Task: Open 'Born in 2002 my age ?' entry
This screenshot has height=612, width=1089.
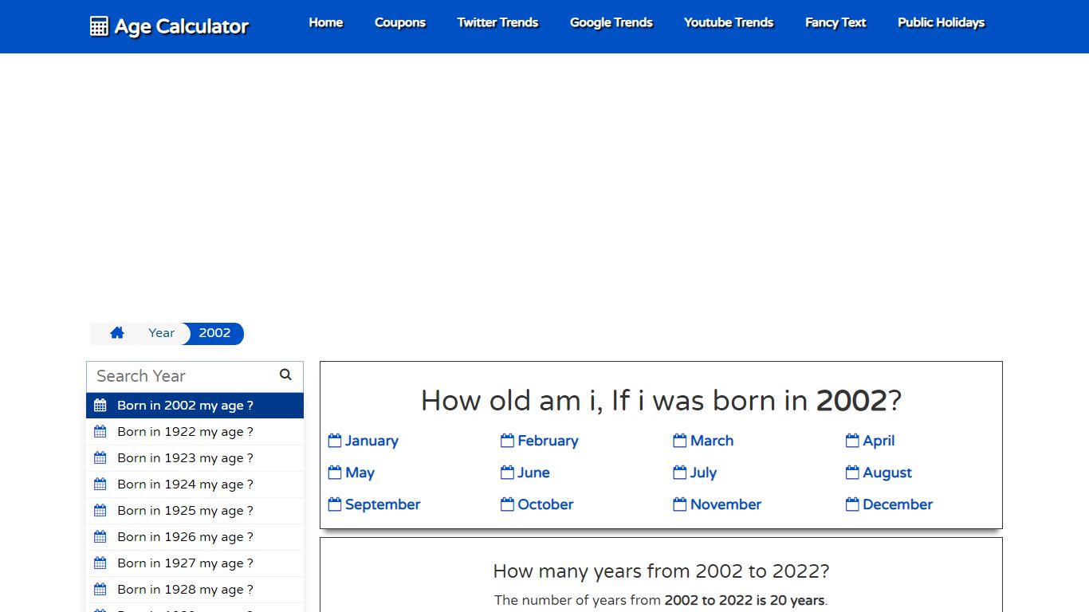Action: tap(195, 406)
